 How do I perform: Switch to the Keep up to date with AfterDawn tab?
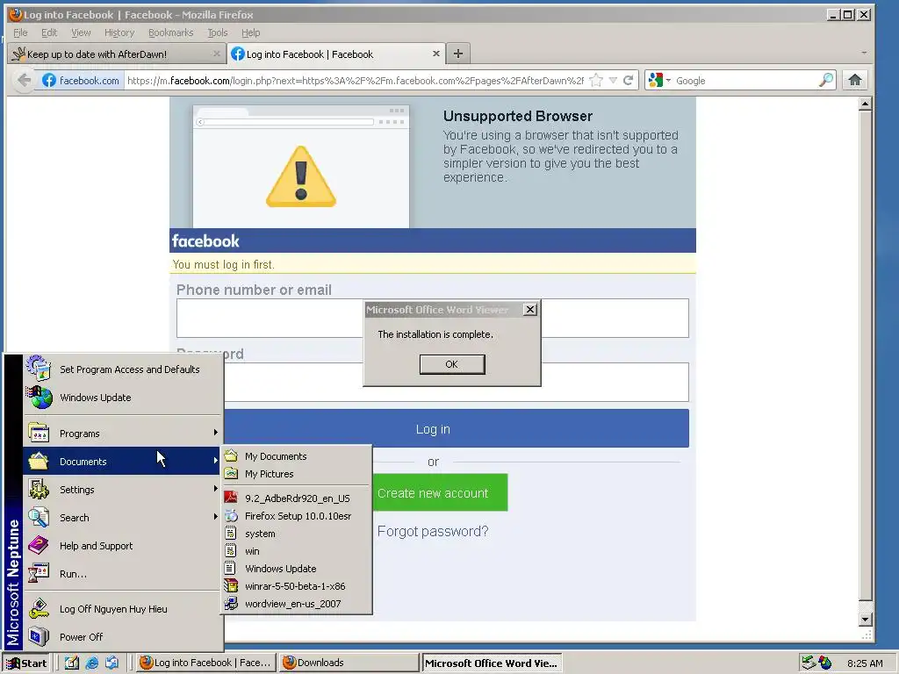tap(117, 54)
